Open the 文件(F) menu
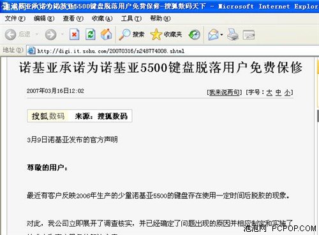 pos(15,18)
